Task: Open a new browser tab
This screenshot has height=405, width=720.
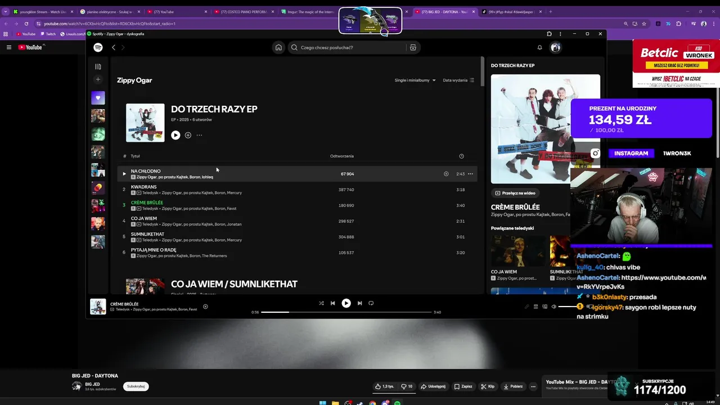Action: tap(550, 12)
